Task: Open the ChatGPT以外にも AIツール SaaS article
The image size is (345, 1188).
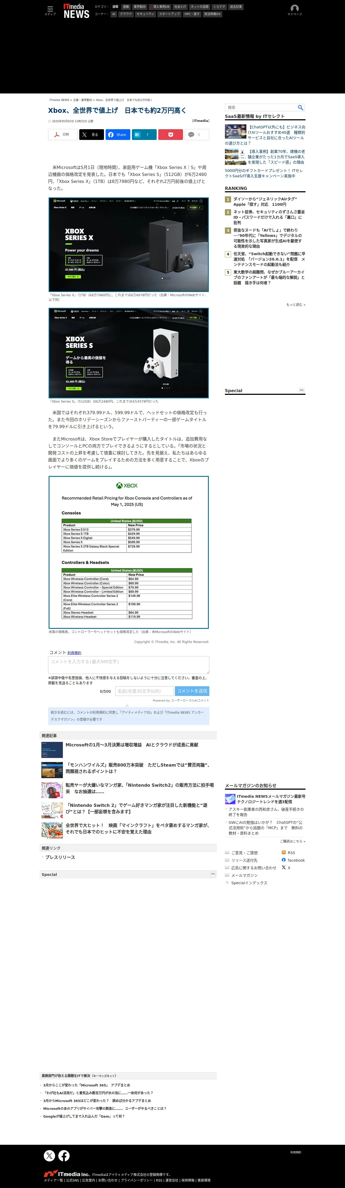Action: coord(265,135)
